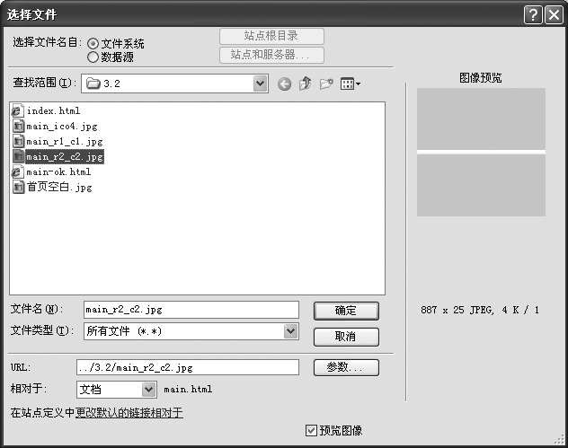Expand the 查找范围 folder dropdown
The width and height of the screenshot is (568, 448).
coord(260,83)
